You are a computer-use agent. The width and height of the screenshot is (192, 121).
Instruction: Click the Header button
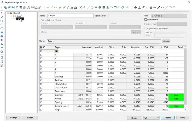[135, 118]
